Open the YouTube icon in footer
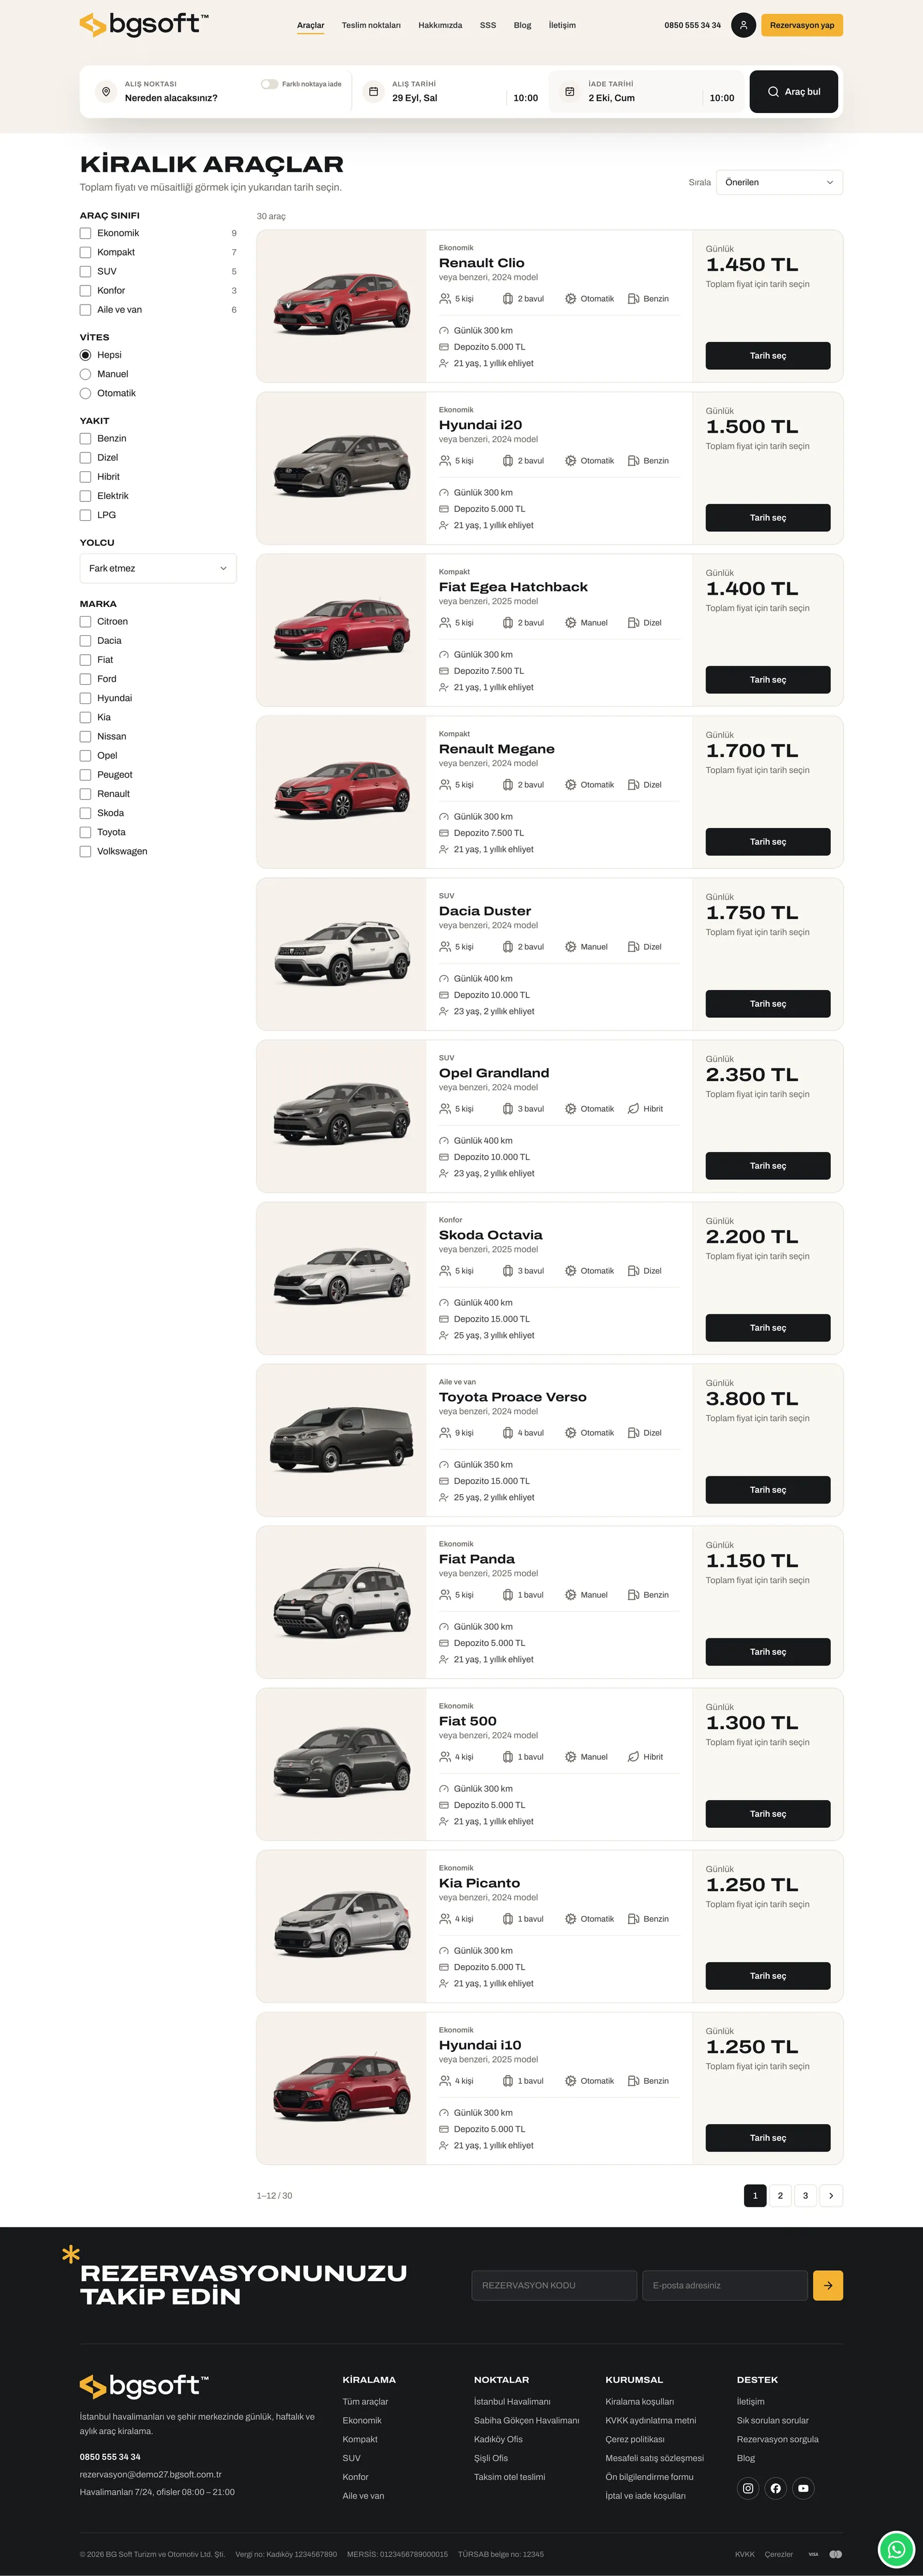923x2576 pixels. pos(803,2488)
